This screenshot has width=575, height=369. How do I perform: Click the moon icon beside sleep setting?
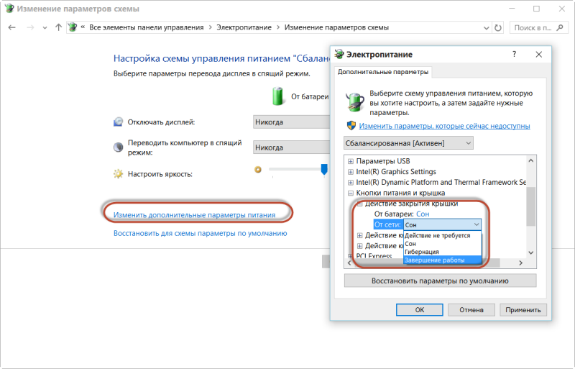(x=118, y=147)
